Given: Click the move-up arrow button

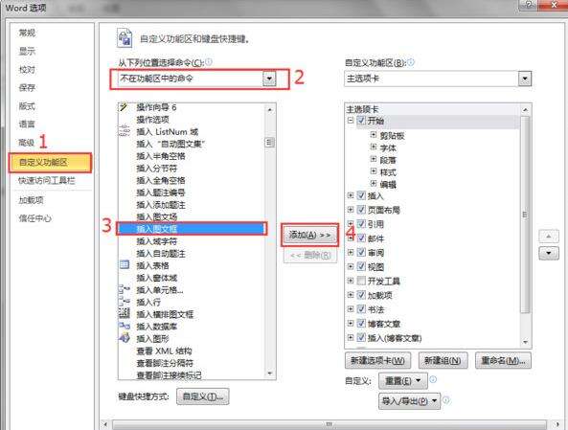Looking at the screenshot, I should tap(549, 237).
